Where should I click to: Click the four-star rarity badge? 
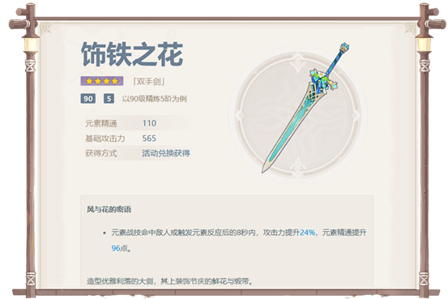(x=102, y=81)
